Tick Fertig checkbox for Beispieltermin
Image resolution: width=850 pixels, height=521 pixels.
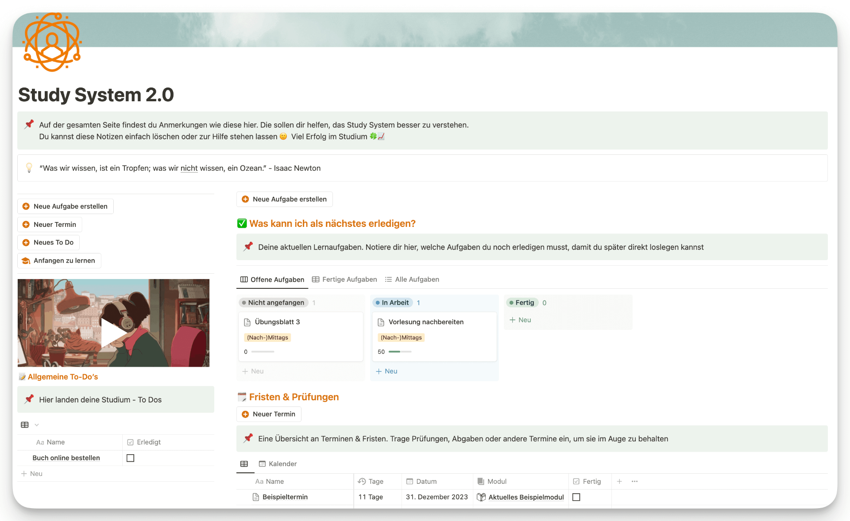coord(576,497)
